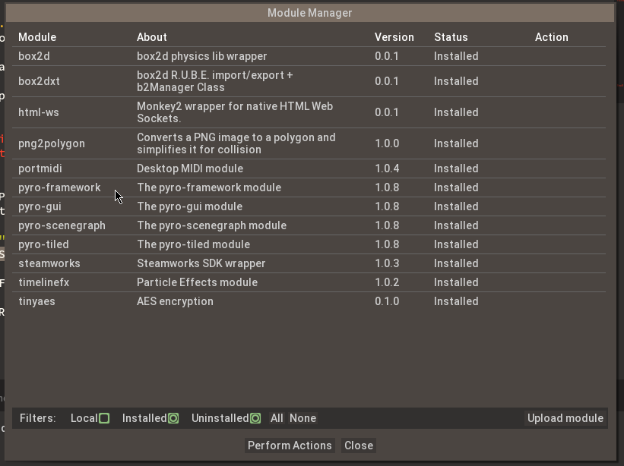Choose the pyro-gui module row

[40, 206]
